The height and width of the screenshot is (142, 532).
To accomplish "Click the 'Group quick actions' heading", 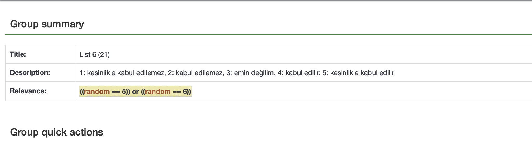I will [57, 132].
